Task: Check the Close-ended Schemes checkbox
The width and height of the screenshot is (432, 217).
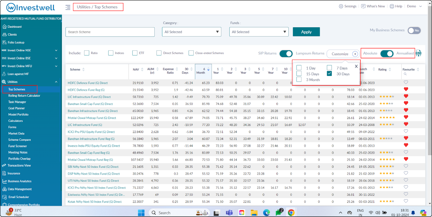Action: pyautogui.click(x=191, y=53)
